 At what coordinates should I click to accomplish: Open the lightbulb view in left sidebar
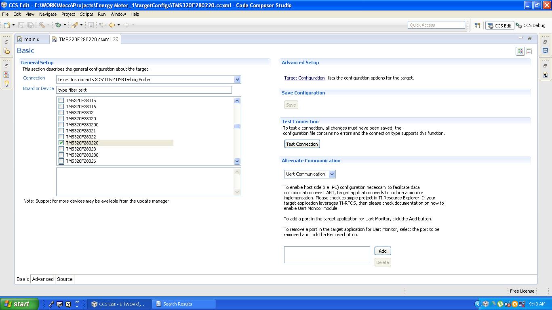point(6,84)
